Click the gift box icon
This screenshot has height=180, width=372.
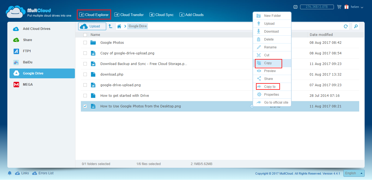[347, 7]
